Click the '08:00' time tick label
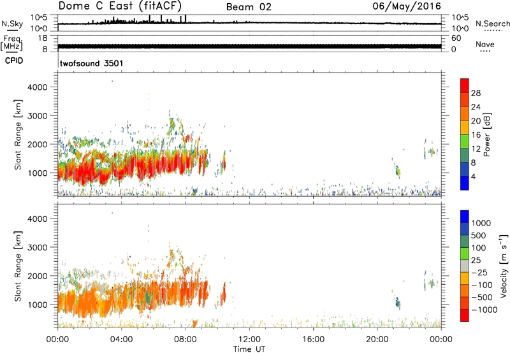 tap(186, 340)
